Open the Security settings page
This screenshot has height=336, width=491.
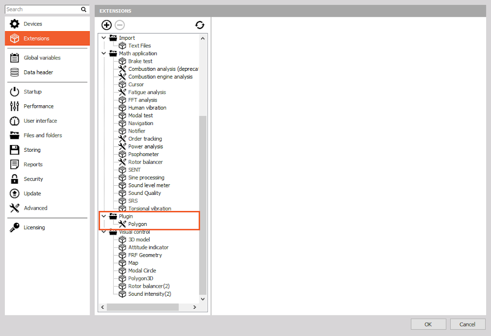click(47, 179)
